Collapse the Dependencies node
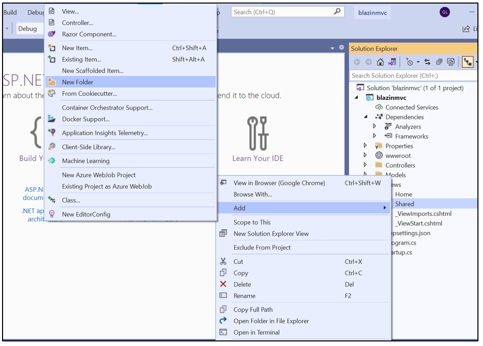 tap(365, 117)
